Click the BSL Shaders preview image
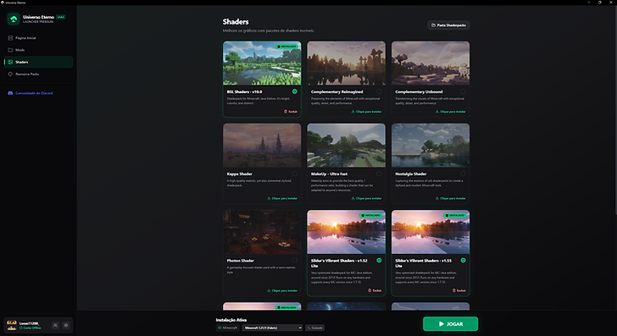The image size is (617, 336). point(262,63)
